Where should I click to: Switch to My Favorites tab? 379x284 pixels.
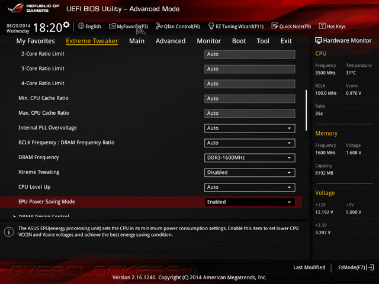point(36,41)
